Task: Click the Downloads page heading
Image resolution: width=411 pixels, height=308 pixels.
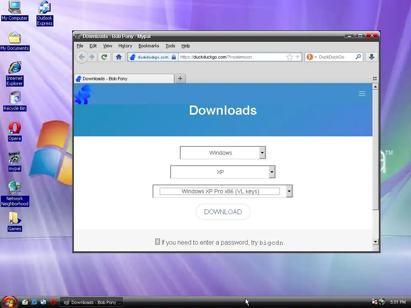Action: 223,110
